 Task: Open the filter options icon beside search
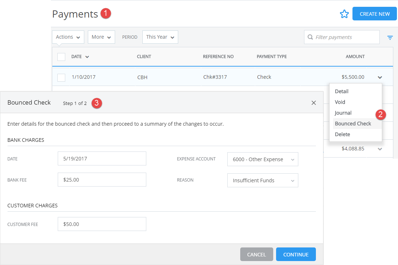[390, 37]
